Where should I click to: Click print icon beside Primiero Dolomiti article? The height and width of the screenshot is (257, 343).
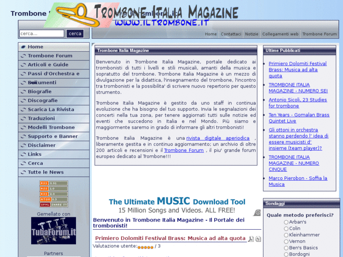(x=258, y=239)
